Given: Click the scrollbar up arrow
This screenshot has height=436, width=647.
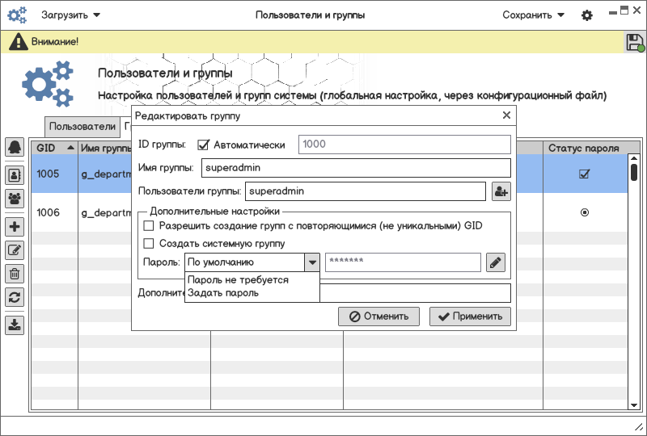Looking at the screenshot, I should point(634,158).
